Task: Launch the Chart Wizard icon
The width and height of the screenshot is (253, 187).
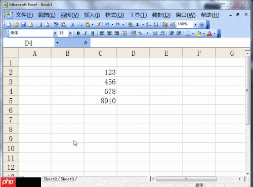Action: click(x=165, y=24)
